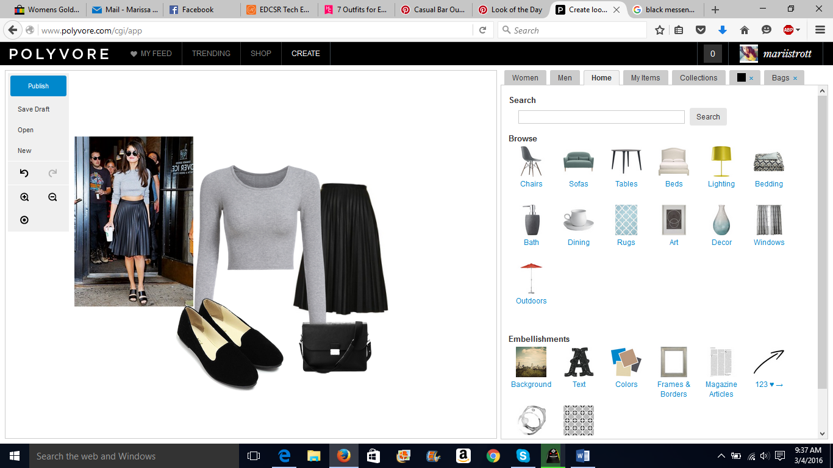Viewport: 833px width, 468px height.
Task: Switch to the My Items tab
Action: [x=645, y=78]
